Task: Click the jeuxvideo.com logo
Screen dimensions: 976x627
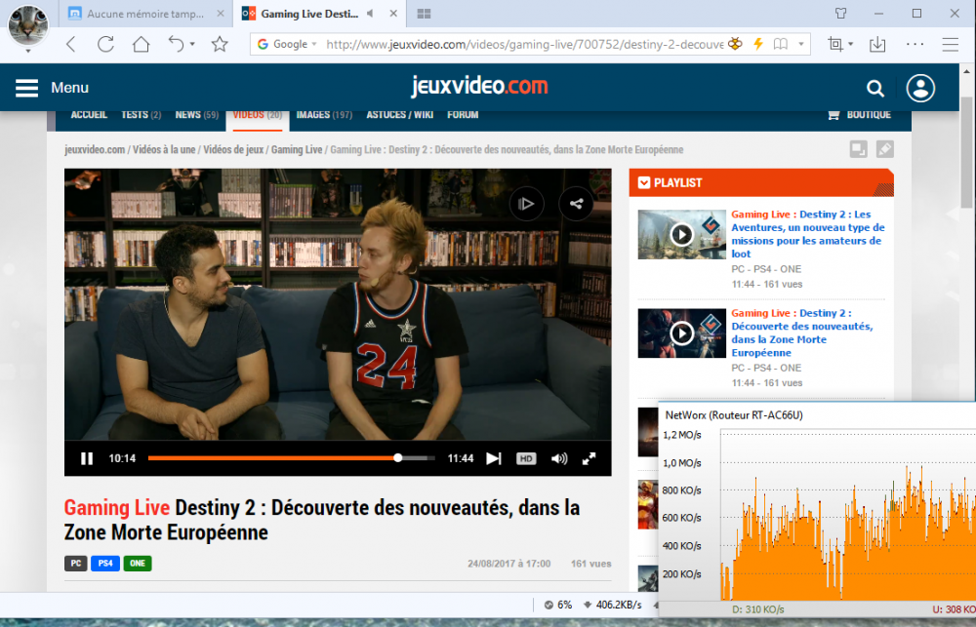Action: tap(479, 87)
